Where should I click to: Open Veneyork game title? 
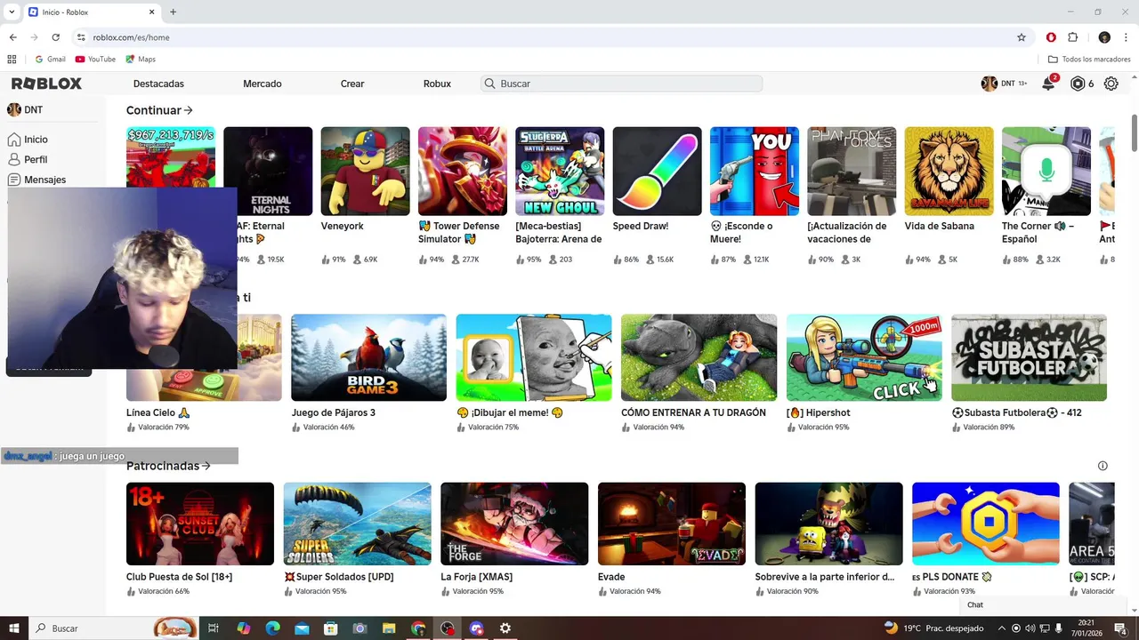[x=343, y=227]
